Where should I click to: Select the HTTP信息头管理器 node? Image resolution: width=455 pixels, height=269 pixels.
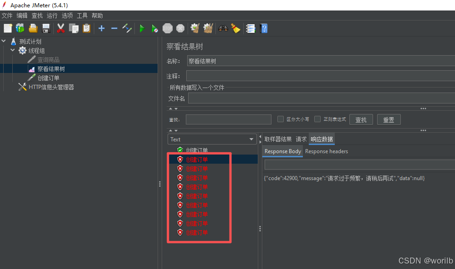click(x=51, y=87)
